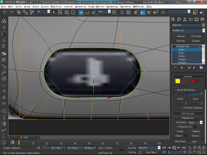Click the Edit Poly modifier button
The height and width of the screenshot is (155, 207).
(180, 41)
